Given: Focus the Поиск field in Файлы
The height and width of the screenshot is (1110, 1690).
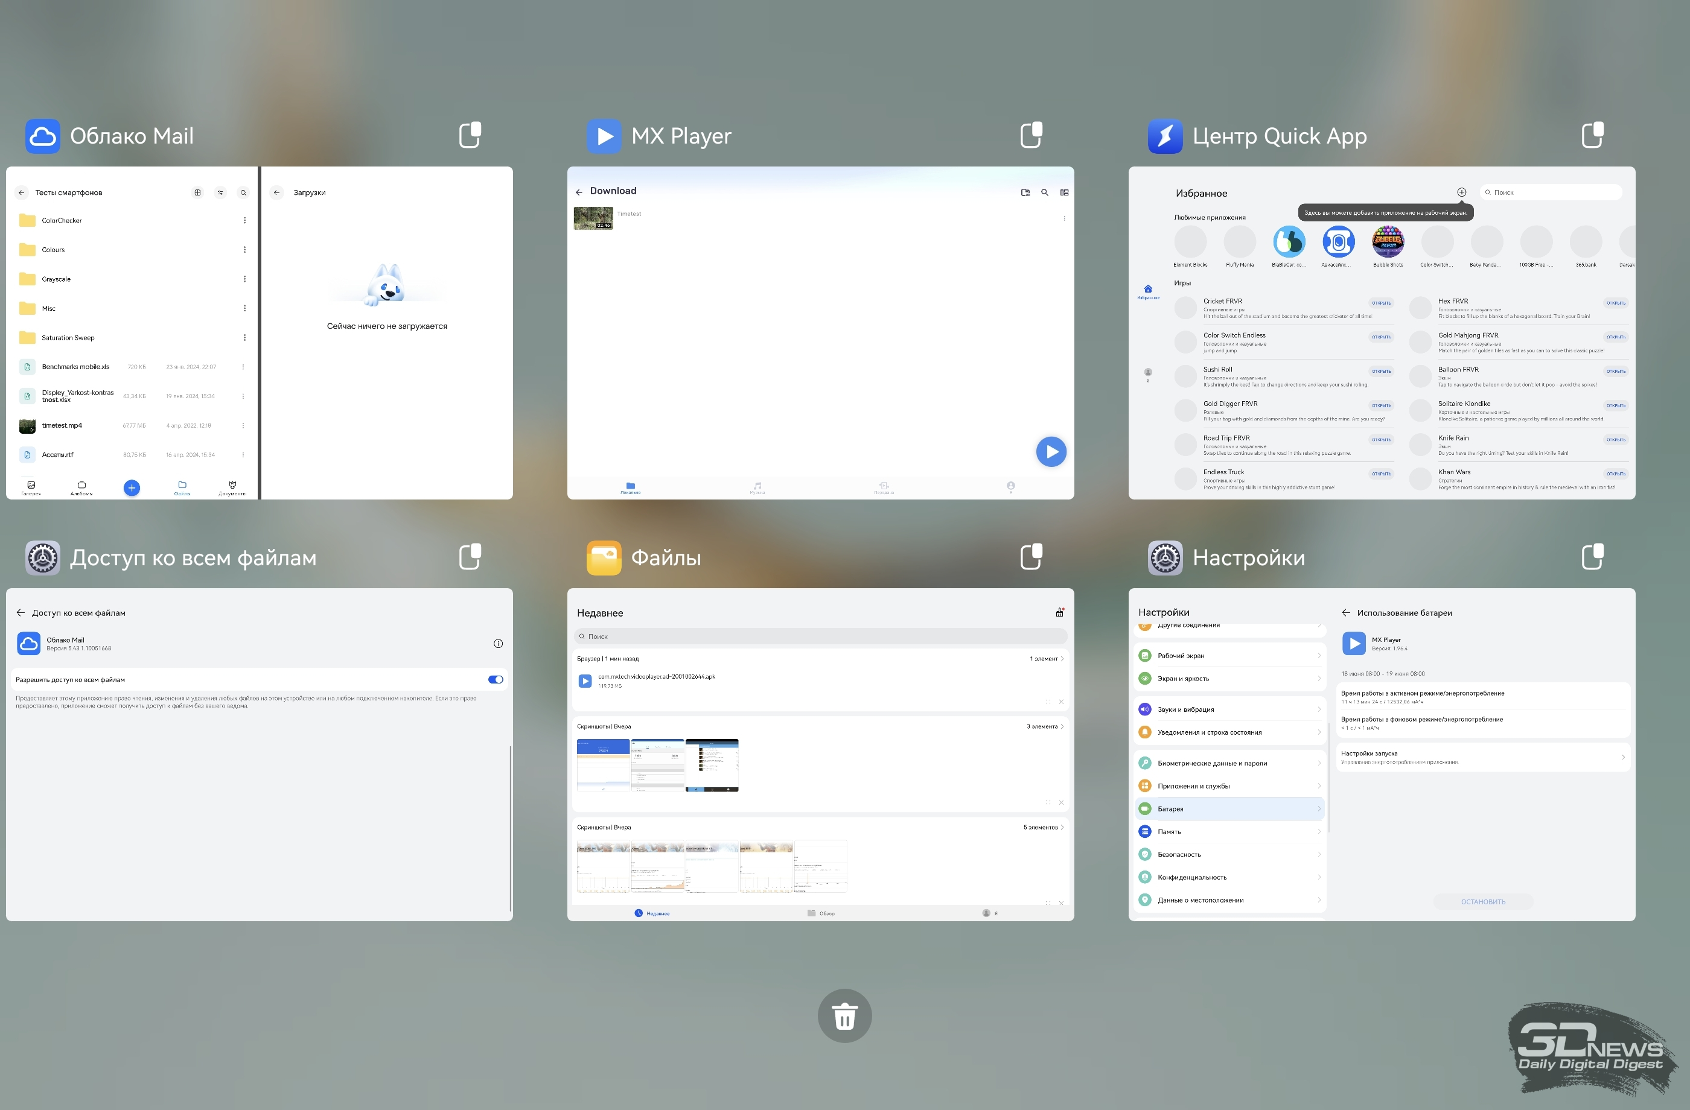Looking at the screenshot, I should click(820, 636).
